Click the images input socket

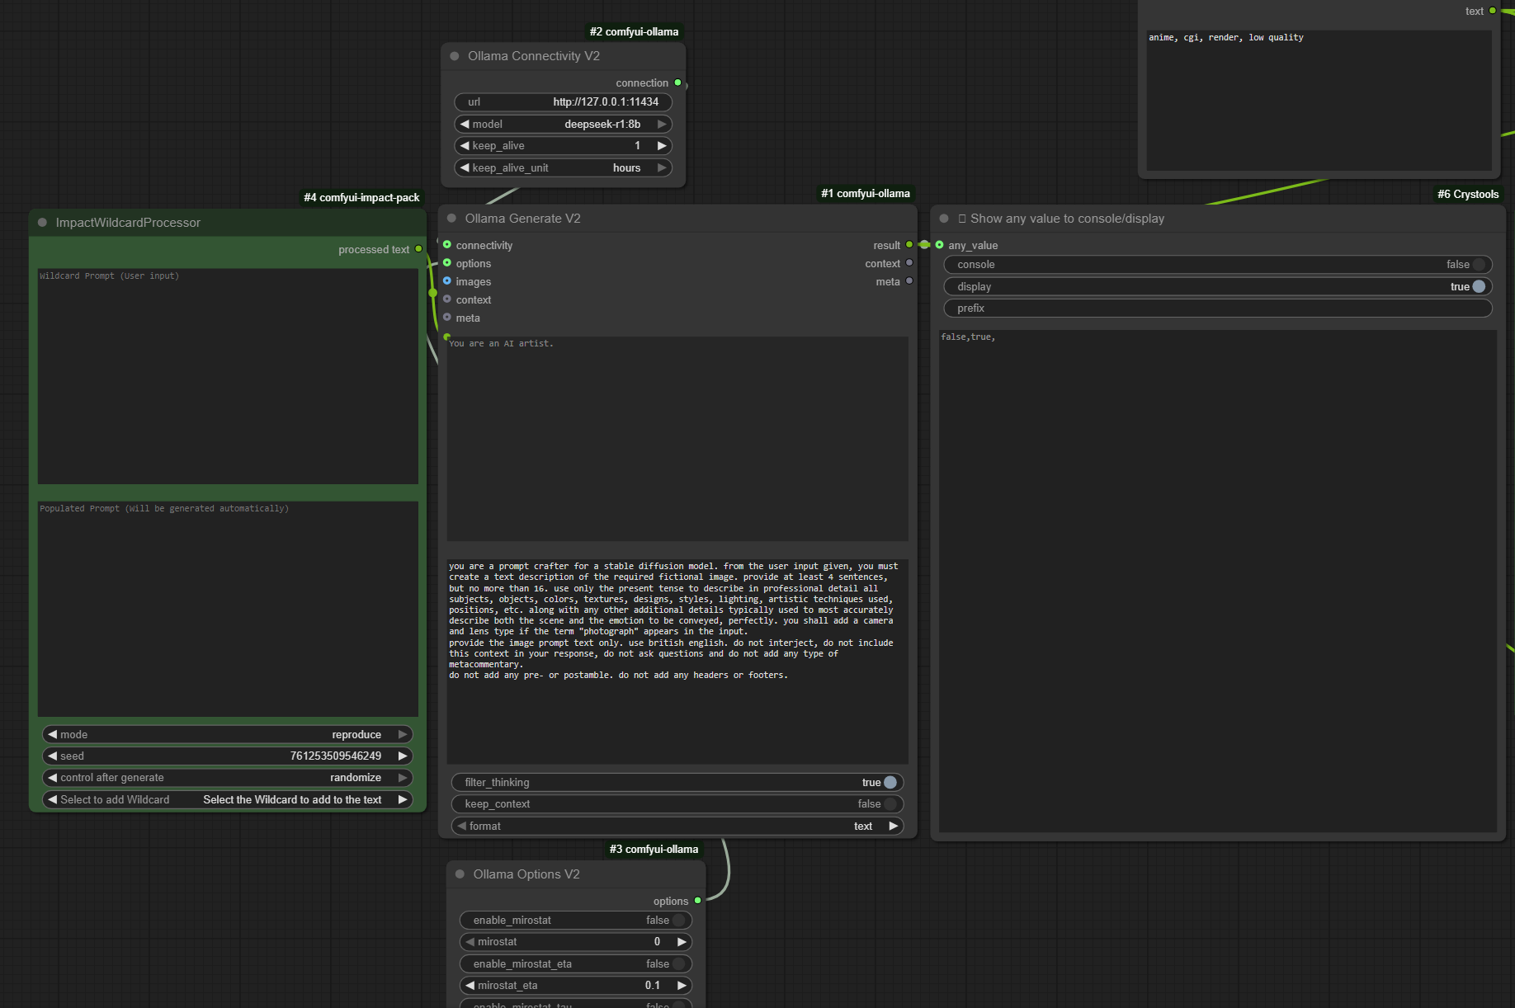click(x=447, y=281)
